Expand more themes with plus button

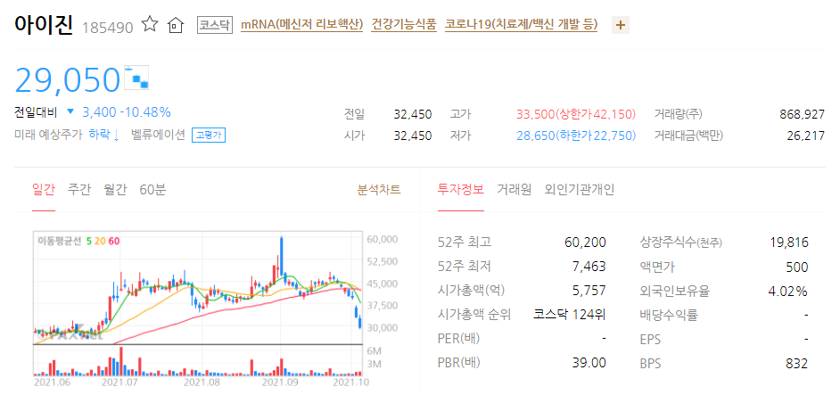[x=621, y=25]
